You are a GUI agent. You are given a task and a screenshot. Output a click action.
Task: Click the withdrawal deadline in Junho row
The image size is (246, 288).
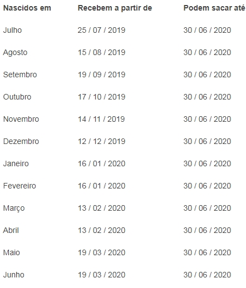tap(207, 275)
